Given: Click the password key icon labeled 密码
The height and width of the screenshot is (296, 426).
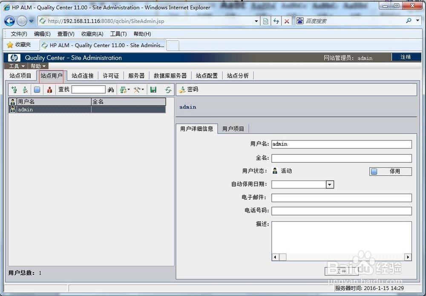Looking at the screenshot, I should [x=182, y=90].
